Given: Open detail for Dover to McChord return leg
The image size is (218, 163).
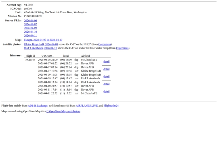Looking at the screenshot, I should pyautogui.click(x=106, y=91).
